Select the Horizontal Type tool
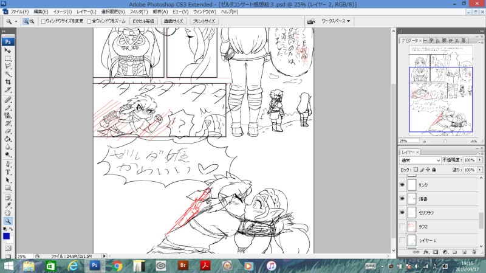This screenshot has height=273, width=486. pos(8,172)
